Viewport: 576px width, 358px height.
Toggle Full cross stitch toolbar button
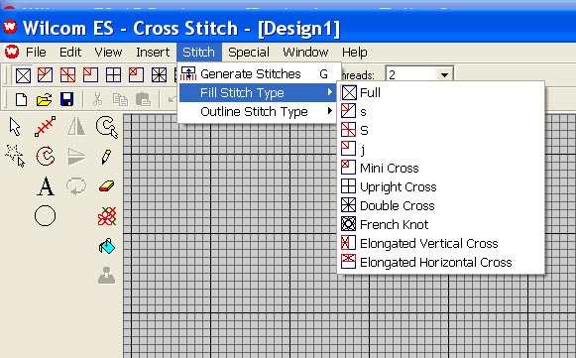(23, 75)
